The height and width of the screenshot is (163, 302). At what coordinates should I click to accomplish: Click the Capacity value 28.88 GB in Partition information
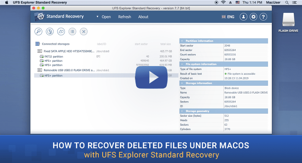(230, 59)
